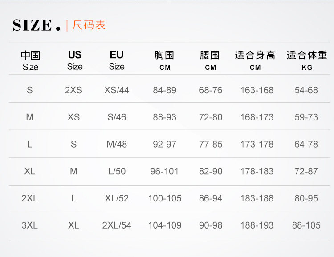This screenshot has height=257, width=334.
Task: Select the 80-95 weight range cell
Action: [306, 198]
